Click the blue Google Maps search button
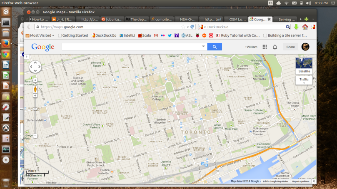337x189 pixels. 215,47
